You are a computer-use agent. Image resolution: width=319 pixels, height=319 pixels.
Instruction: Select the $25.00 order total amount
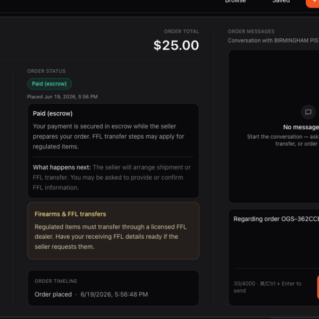(176, 45)
